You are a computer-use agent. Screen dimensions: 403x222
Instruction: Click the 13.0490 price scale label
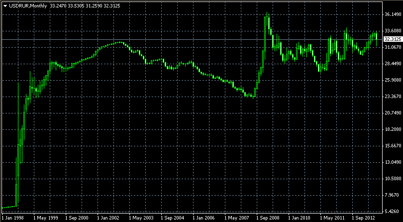(393, 162)
